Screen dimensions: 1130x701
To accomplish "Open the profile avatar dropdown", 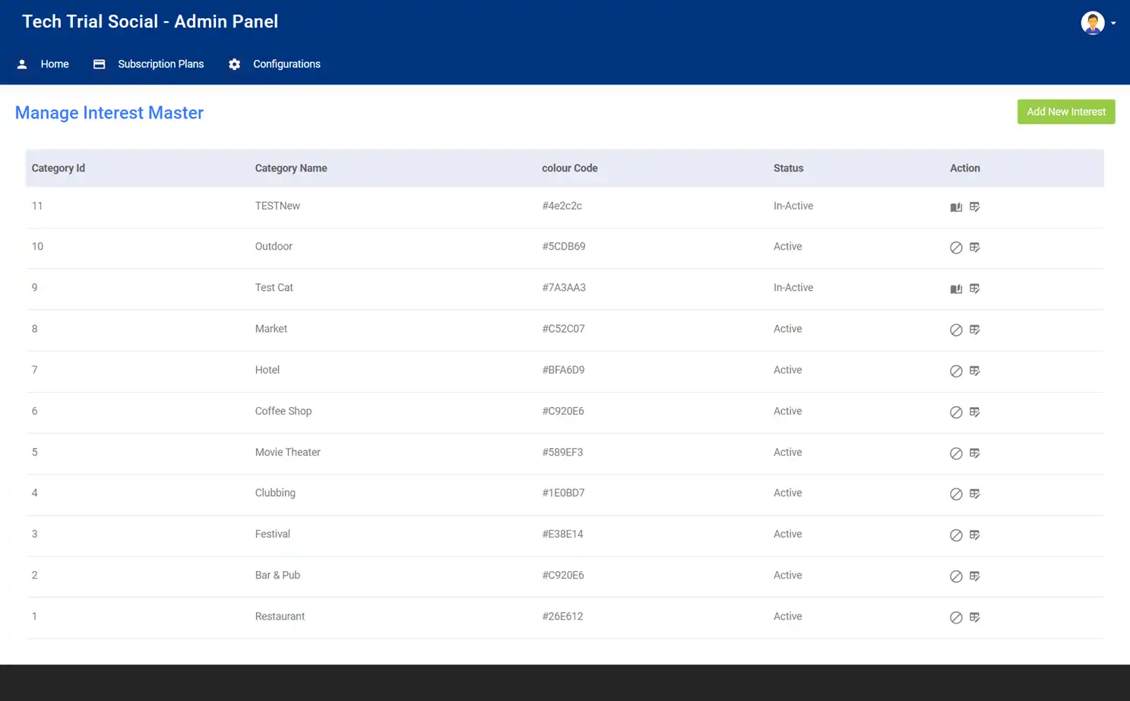I will tap(1092, 23).
